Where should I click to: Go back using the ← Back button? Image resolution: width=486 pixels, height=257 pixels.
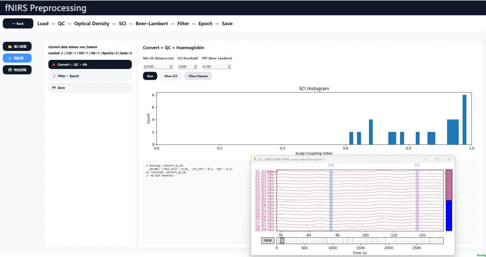pos(18,23)
